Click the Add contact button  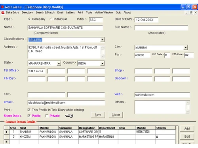point(187,129)
